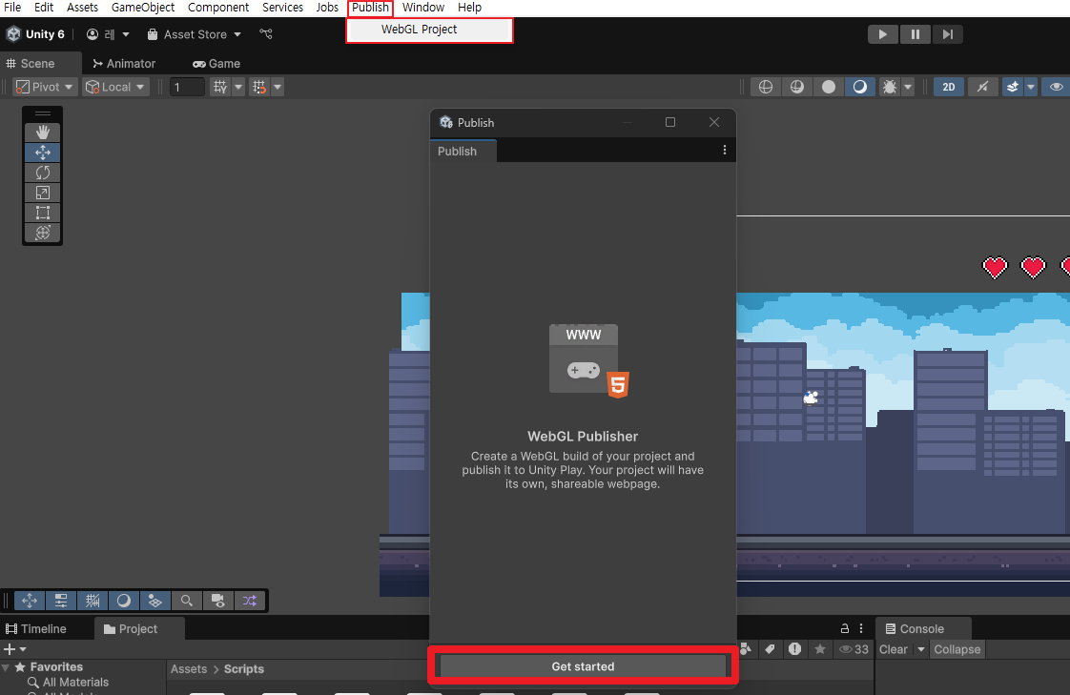Click the Project warning exclamation icon
1070x695 pixels.
click(x=795, y=649)
